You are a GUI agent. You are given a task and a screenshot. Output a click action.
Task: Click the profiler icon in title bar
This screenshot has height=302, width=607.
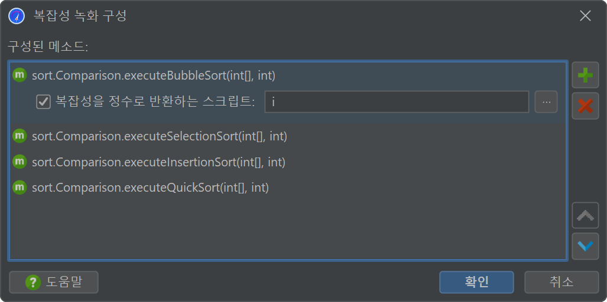(x=17, y=17)
